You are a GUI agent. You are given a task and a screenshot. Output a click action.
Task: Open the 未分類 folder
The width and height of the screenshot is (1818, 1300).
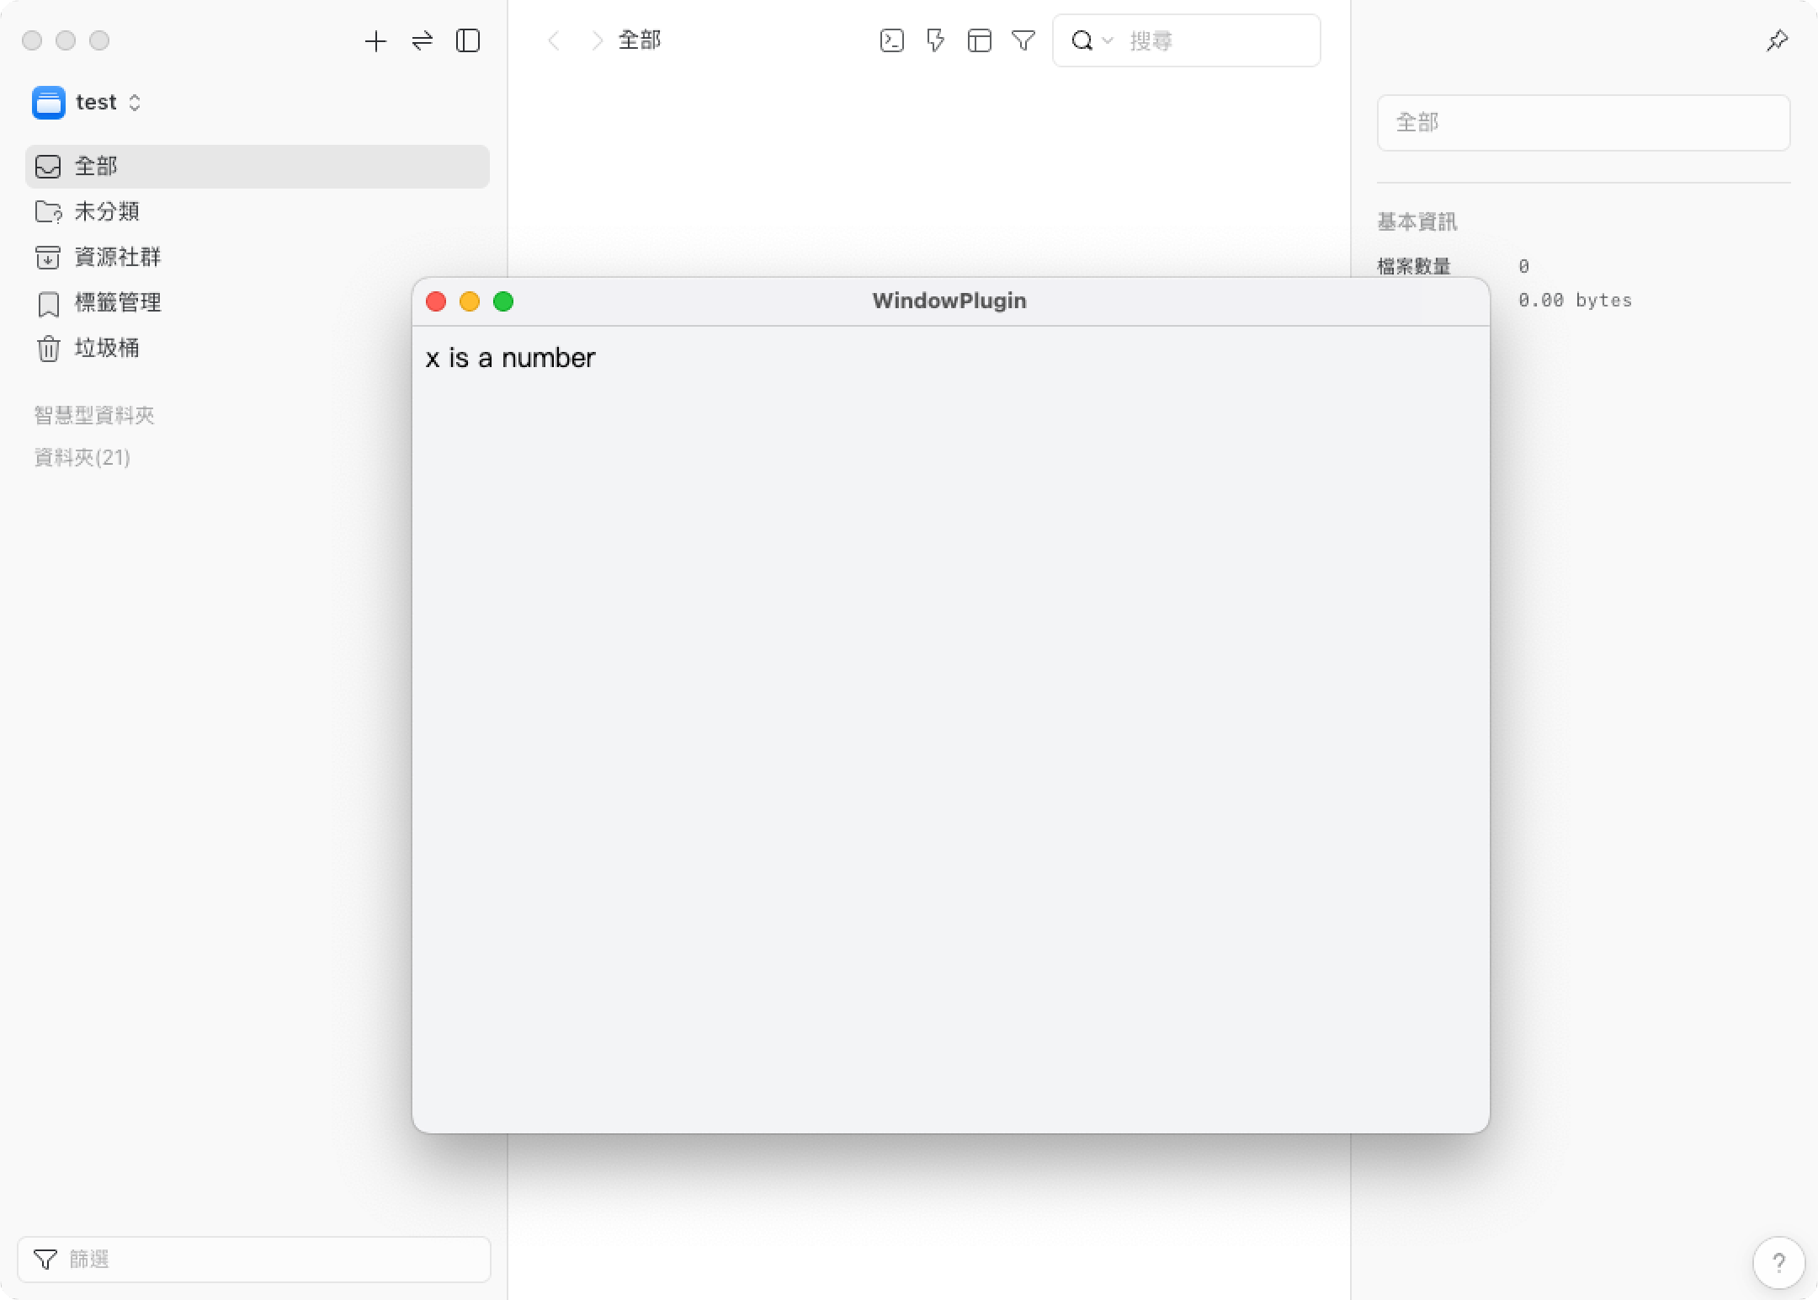tap(106, 211)
